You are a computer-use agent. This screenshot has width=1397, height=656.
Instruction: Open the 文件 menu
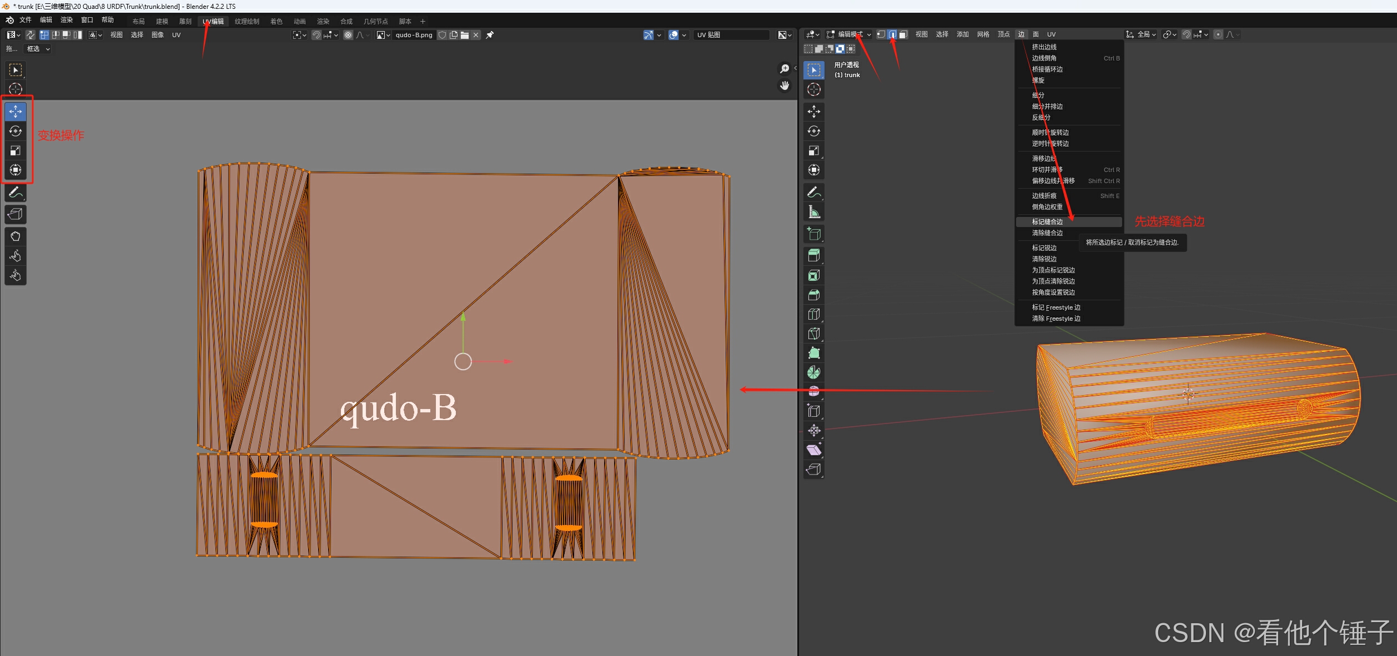click(x=26, y=20)
